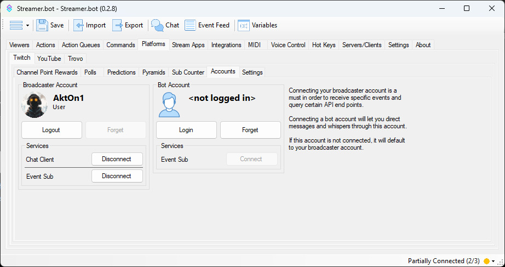Image resolution: width=505 pixels, height=267 pixels.
Task: Click the Bot Account Forget button
Action: 250,130
